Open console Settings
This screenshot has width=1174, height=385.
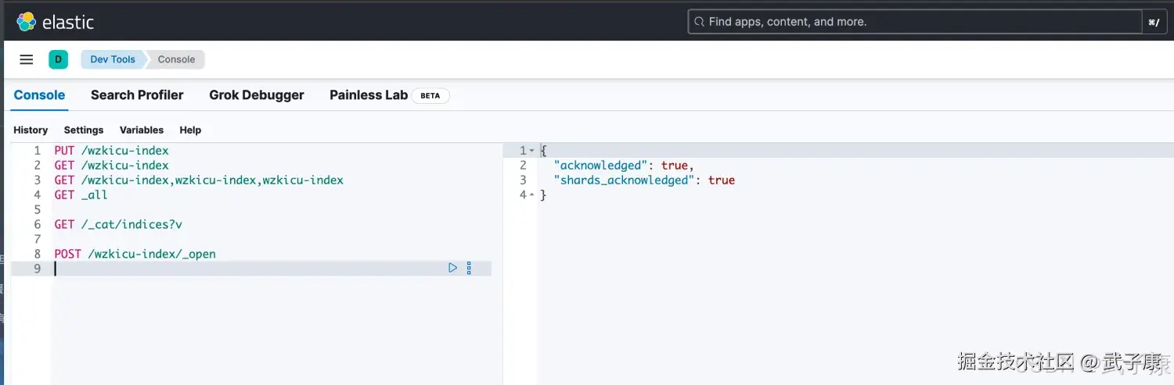click(x=84, y=130)
